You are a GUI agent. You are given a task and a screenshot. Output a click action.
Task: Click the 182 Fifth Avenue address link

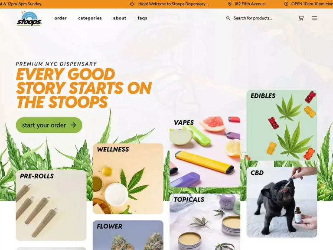249,4
